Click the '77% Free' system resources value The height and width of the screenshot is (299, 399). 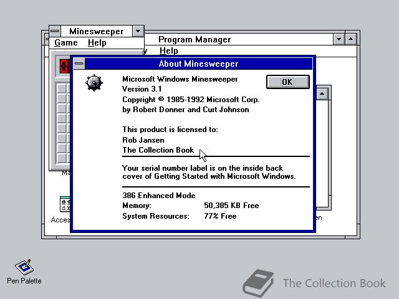click(220, 216)
